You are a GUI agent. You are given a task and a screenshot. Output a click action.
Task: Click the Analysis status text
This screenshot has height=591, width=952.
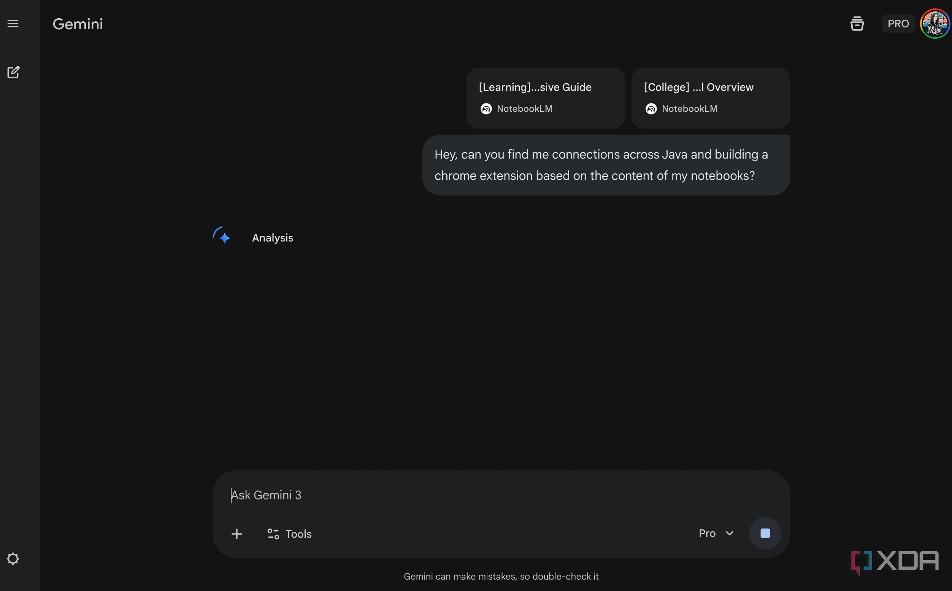(273, 238)
